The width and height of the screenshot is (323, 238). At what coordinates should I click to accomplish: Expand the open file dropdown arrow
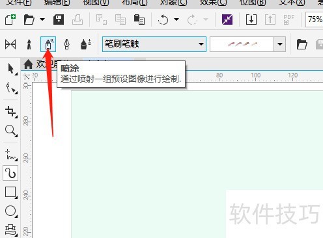42,20
